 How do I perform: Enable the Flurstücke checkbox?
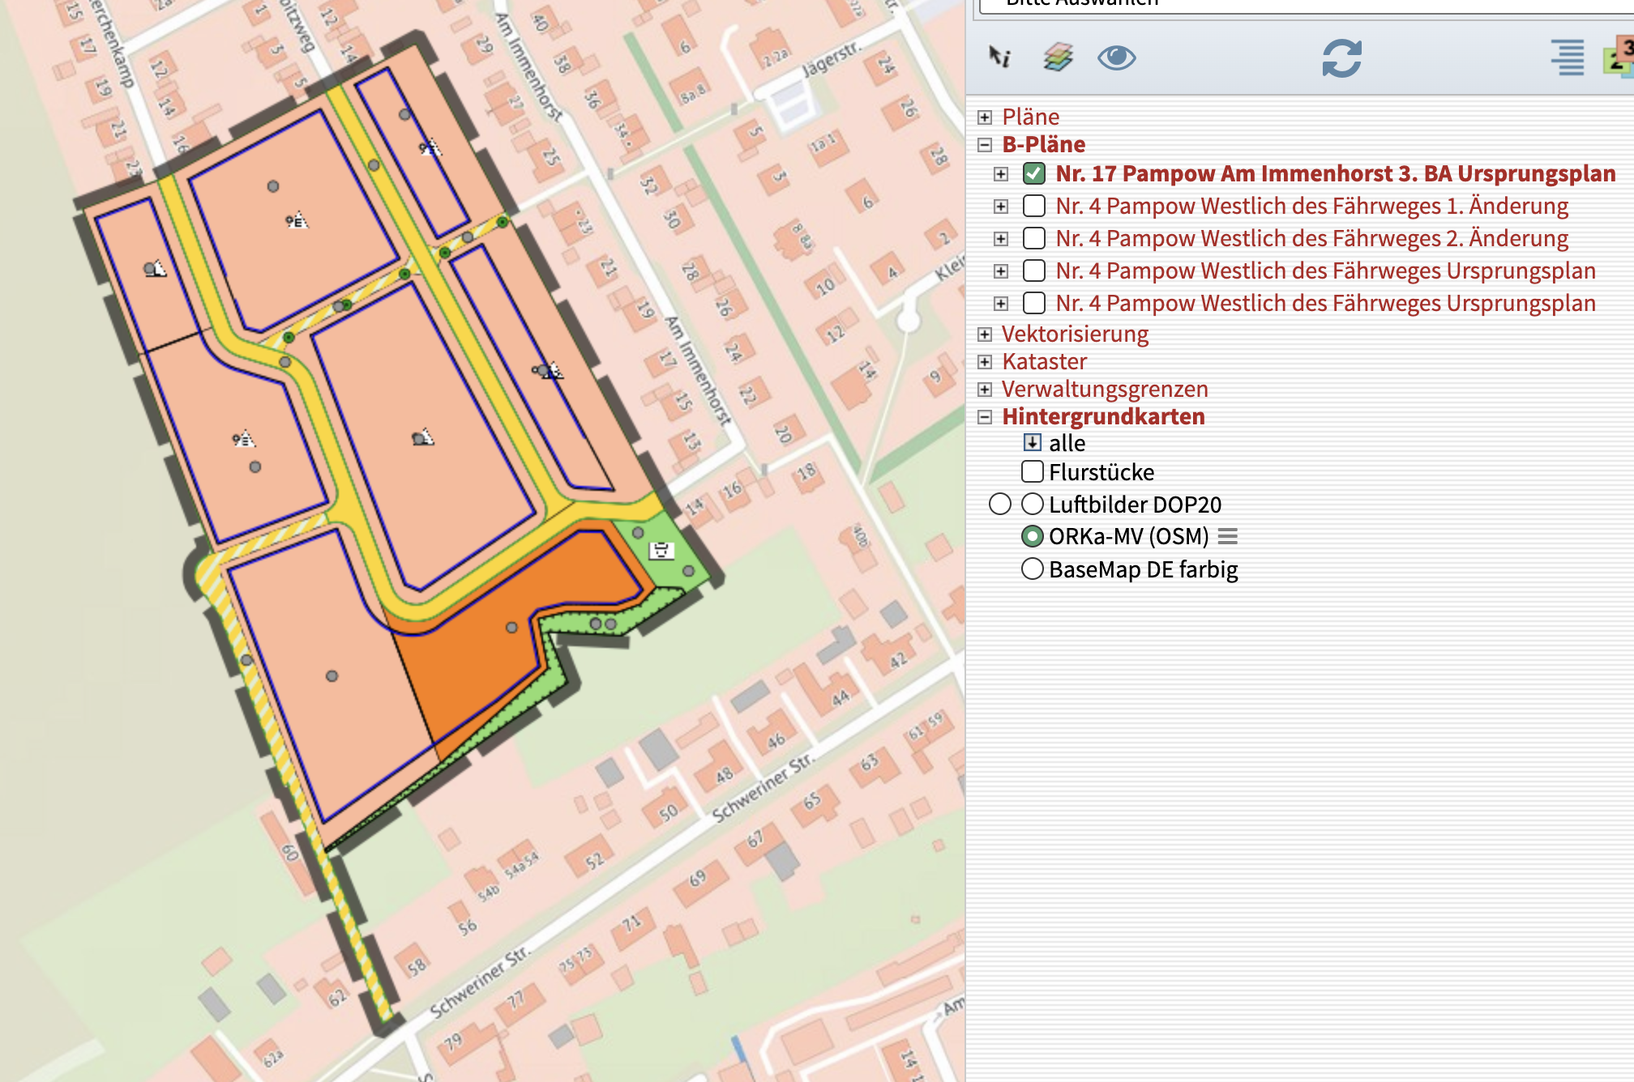tap(1033, 471)
